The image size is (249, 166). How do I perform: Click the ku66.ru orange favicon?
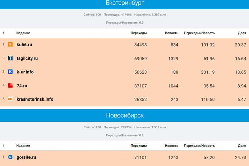point(10,44)
